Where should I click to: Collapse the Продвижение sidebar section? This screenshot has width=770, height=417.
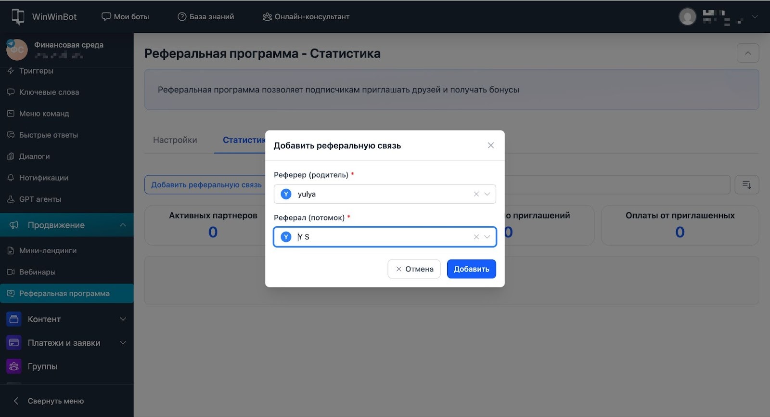click(123, 225)
